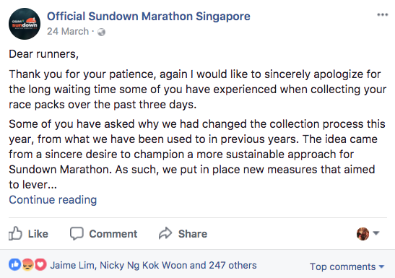395x278 pixels.
Task: View angry face reaction icon
Action: point(27,265)
